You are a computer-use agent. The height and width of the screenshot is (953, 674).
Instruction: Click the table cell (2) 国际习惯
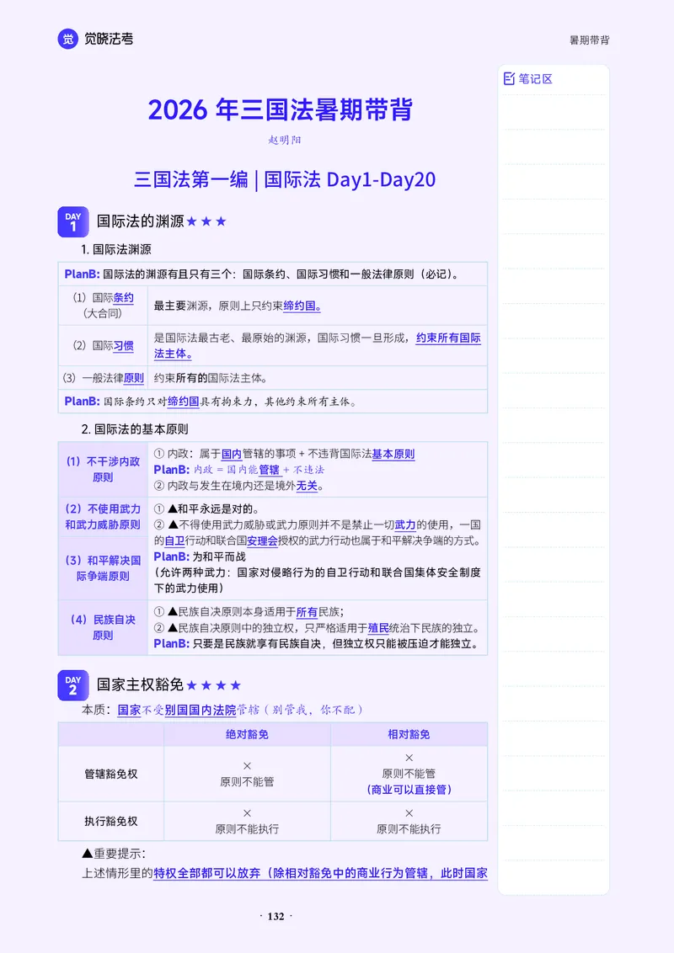[x=103, y=345]
